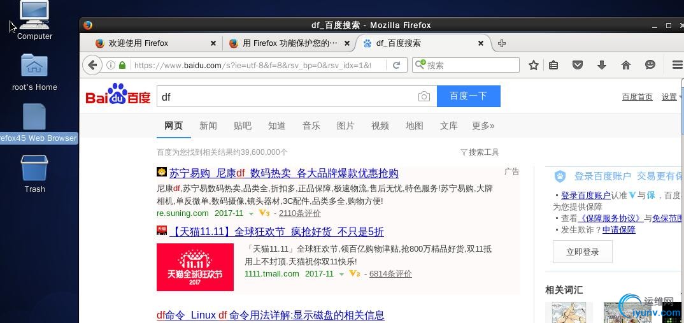Image resolution: width=684 pixels, height=323 pixels.
Task: Click the smiley face toolbar icon
Action: click(650, 64)
